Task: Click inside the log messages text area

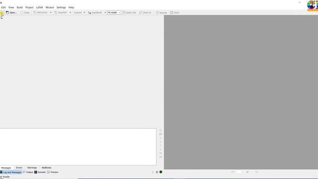Action: (78, 147)
